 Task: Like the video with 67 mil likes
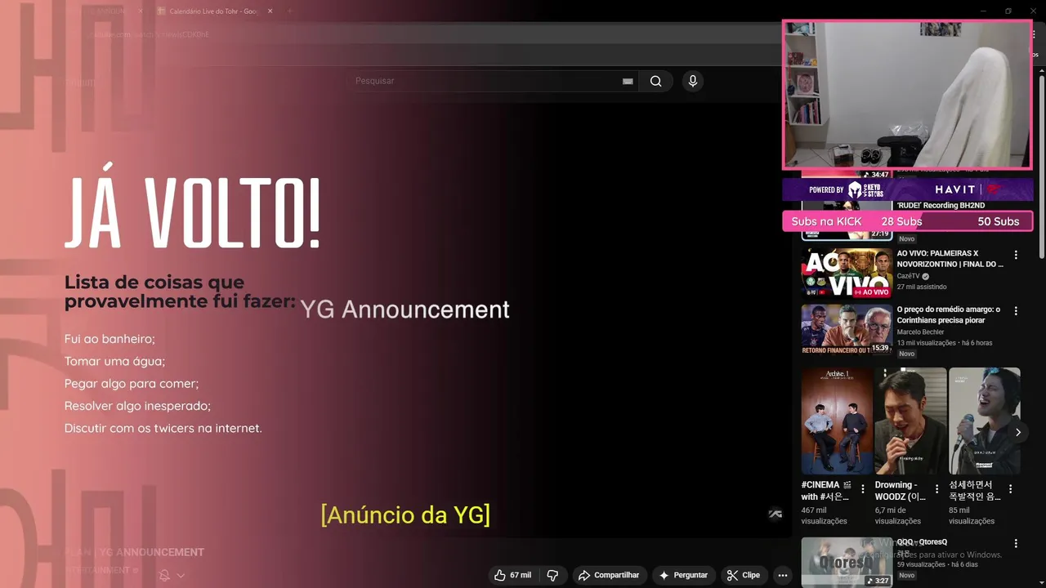click(512, 575)
